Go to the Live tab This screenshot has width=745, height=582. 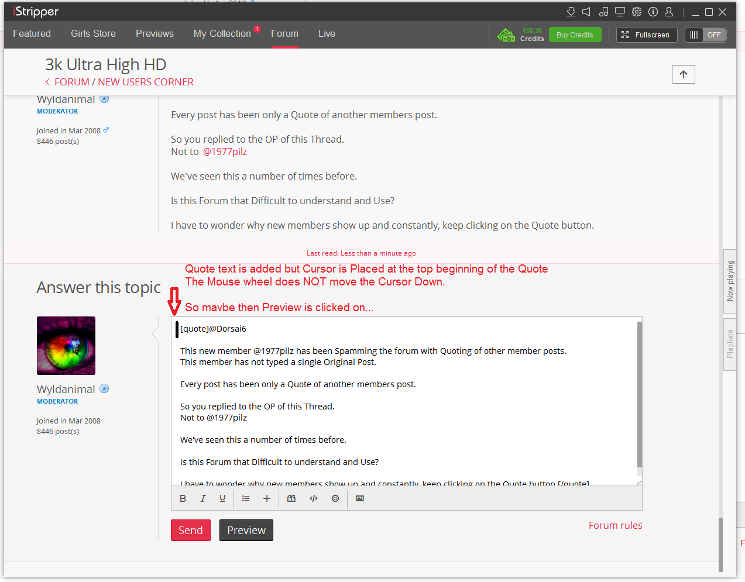[x=327, y=34]
